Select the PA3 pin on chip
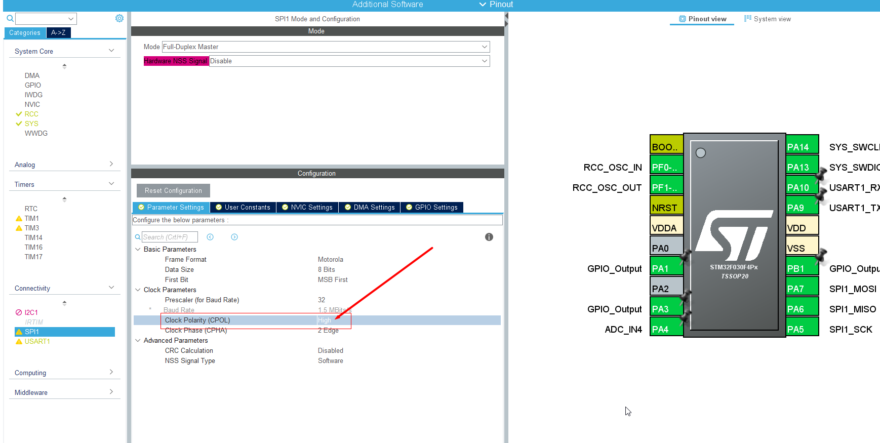Image resolution: width=880 pixels, height=443 pixels. 667,306
